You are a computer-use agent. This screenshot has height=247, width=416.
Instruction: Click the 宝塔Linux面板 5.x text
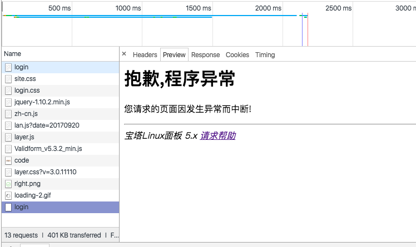point(161,135)
